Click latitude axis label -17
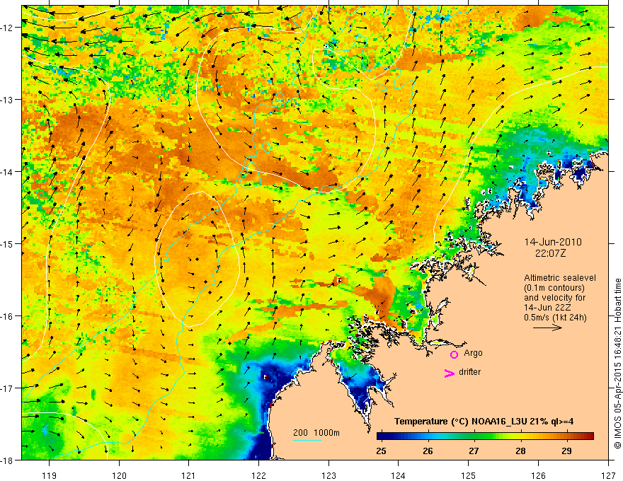Viewport: 623px width, 481px height. coord(7,388)
